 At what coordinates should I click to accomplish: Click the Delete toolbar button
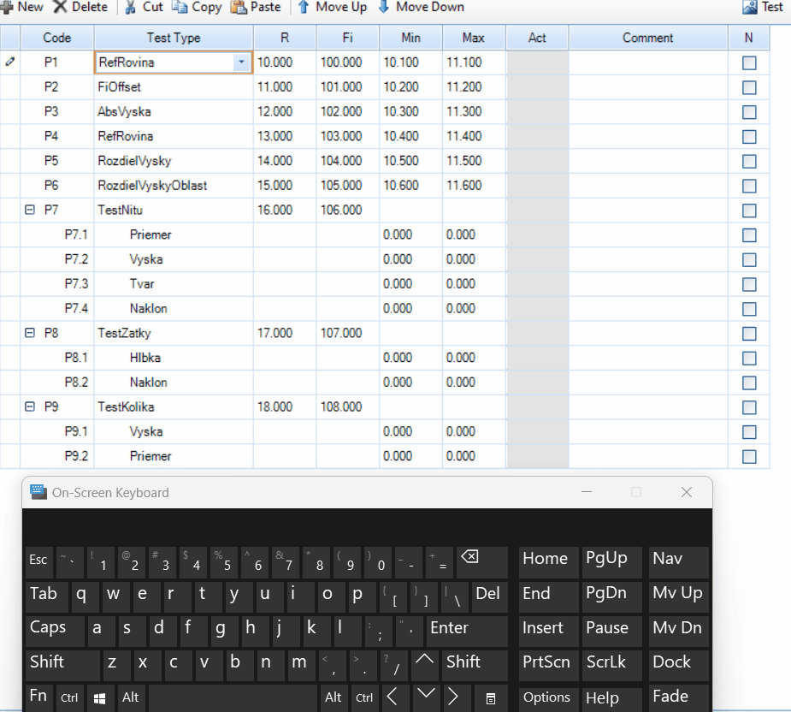coord(80,7)
